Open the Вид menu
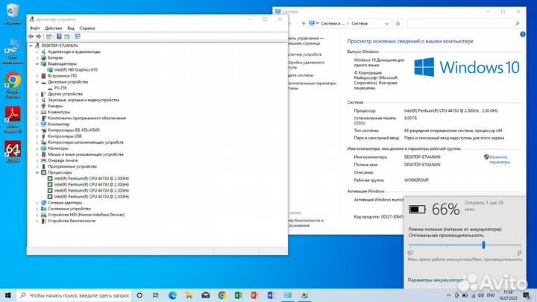This screenshot has height=302, width=537. click(71, 28)
